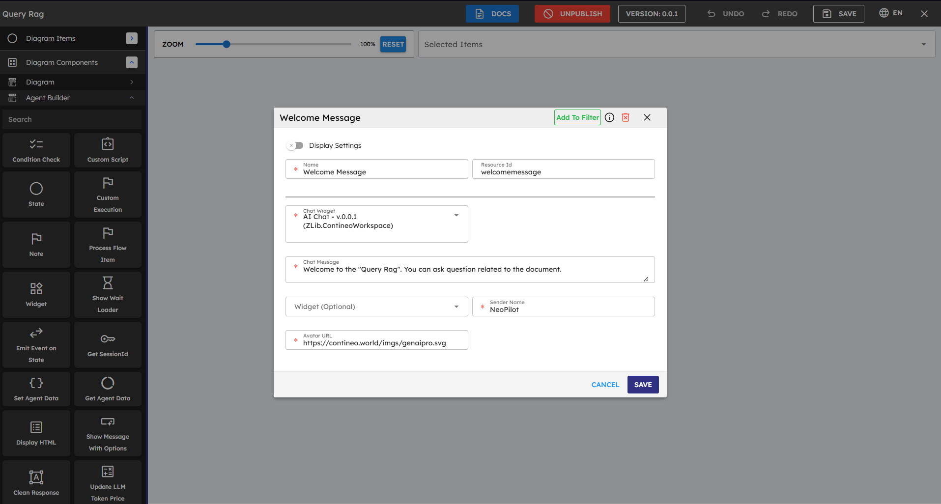This screenshot has width=941, height=504.
Task: Open the Chat Widget dropdown
Action: coord(456,216)
